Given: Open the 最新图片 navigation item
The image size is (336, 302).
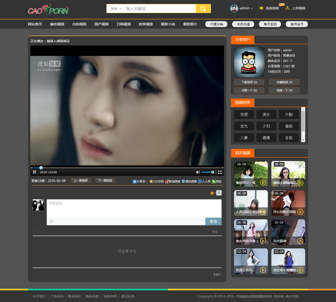Looking at the screenshot, I should pyautogui.click(x=190, y=24).
